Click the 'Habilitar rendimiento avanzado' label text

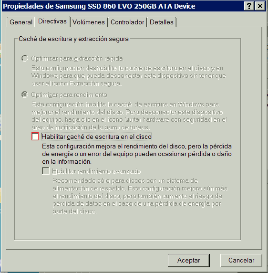[x=96, y=171]
